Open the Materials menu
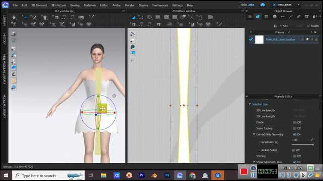Screen dimensions: 323x181 (x=90, y=5)
